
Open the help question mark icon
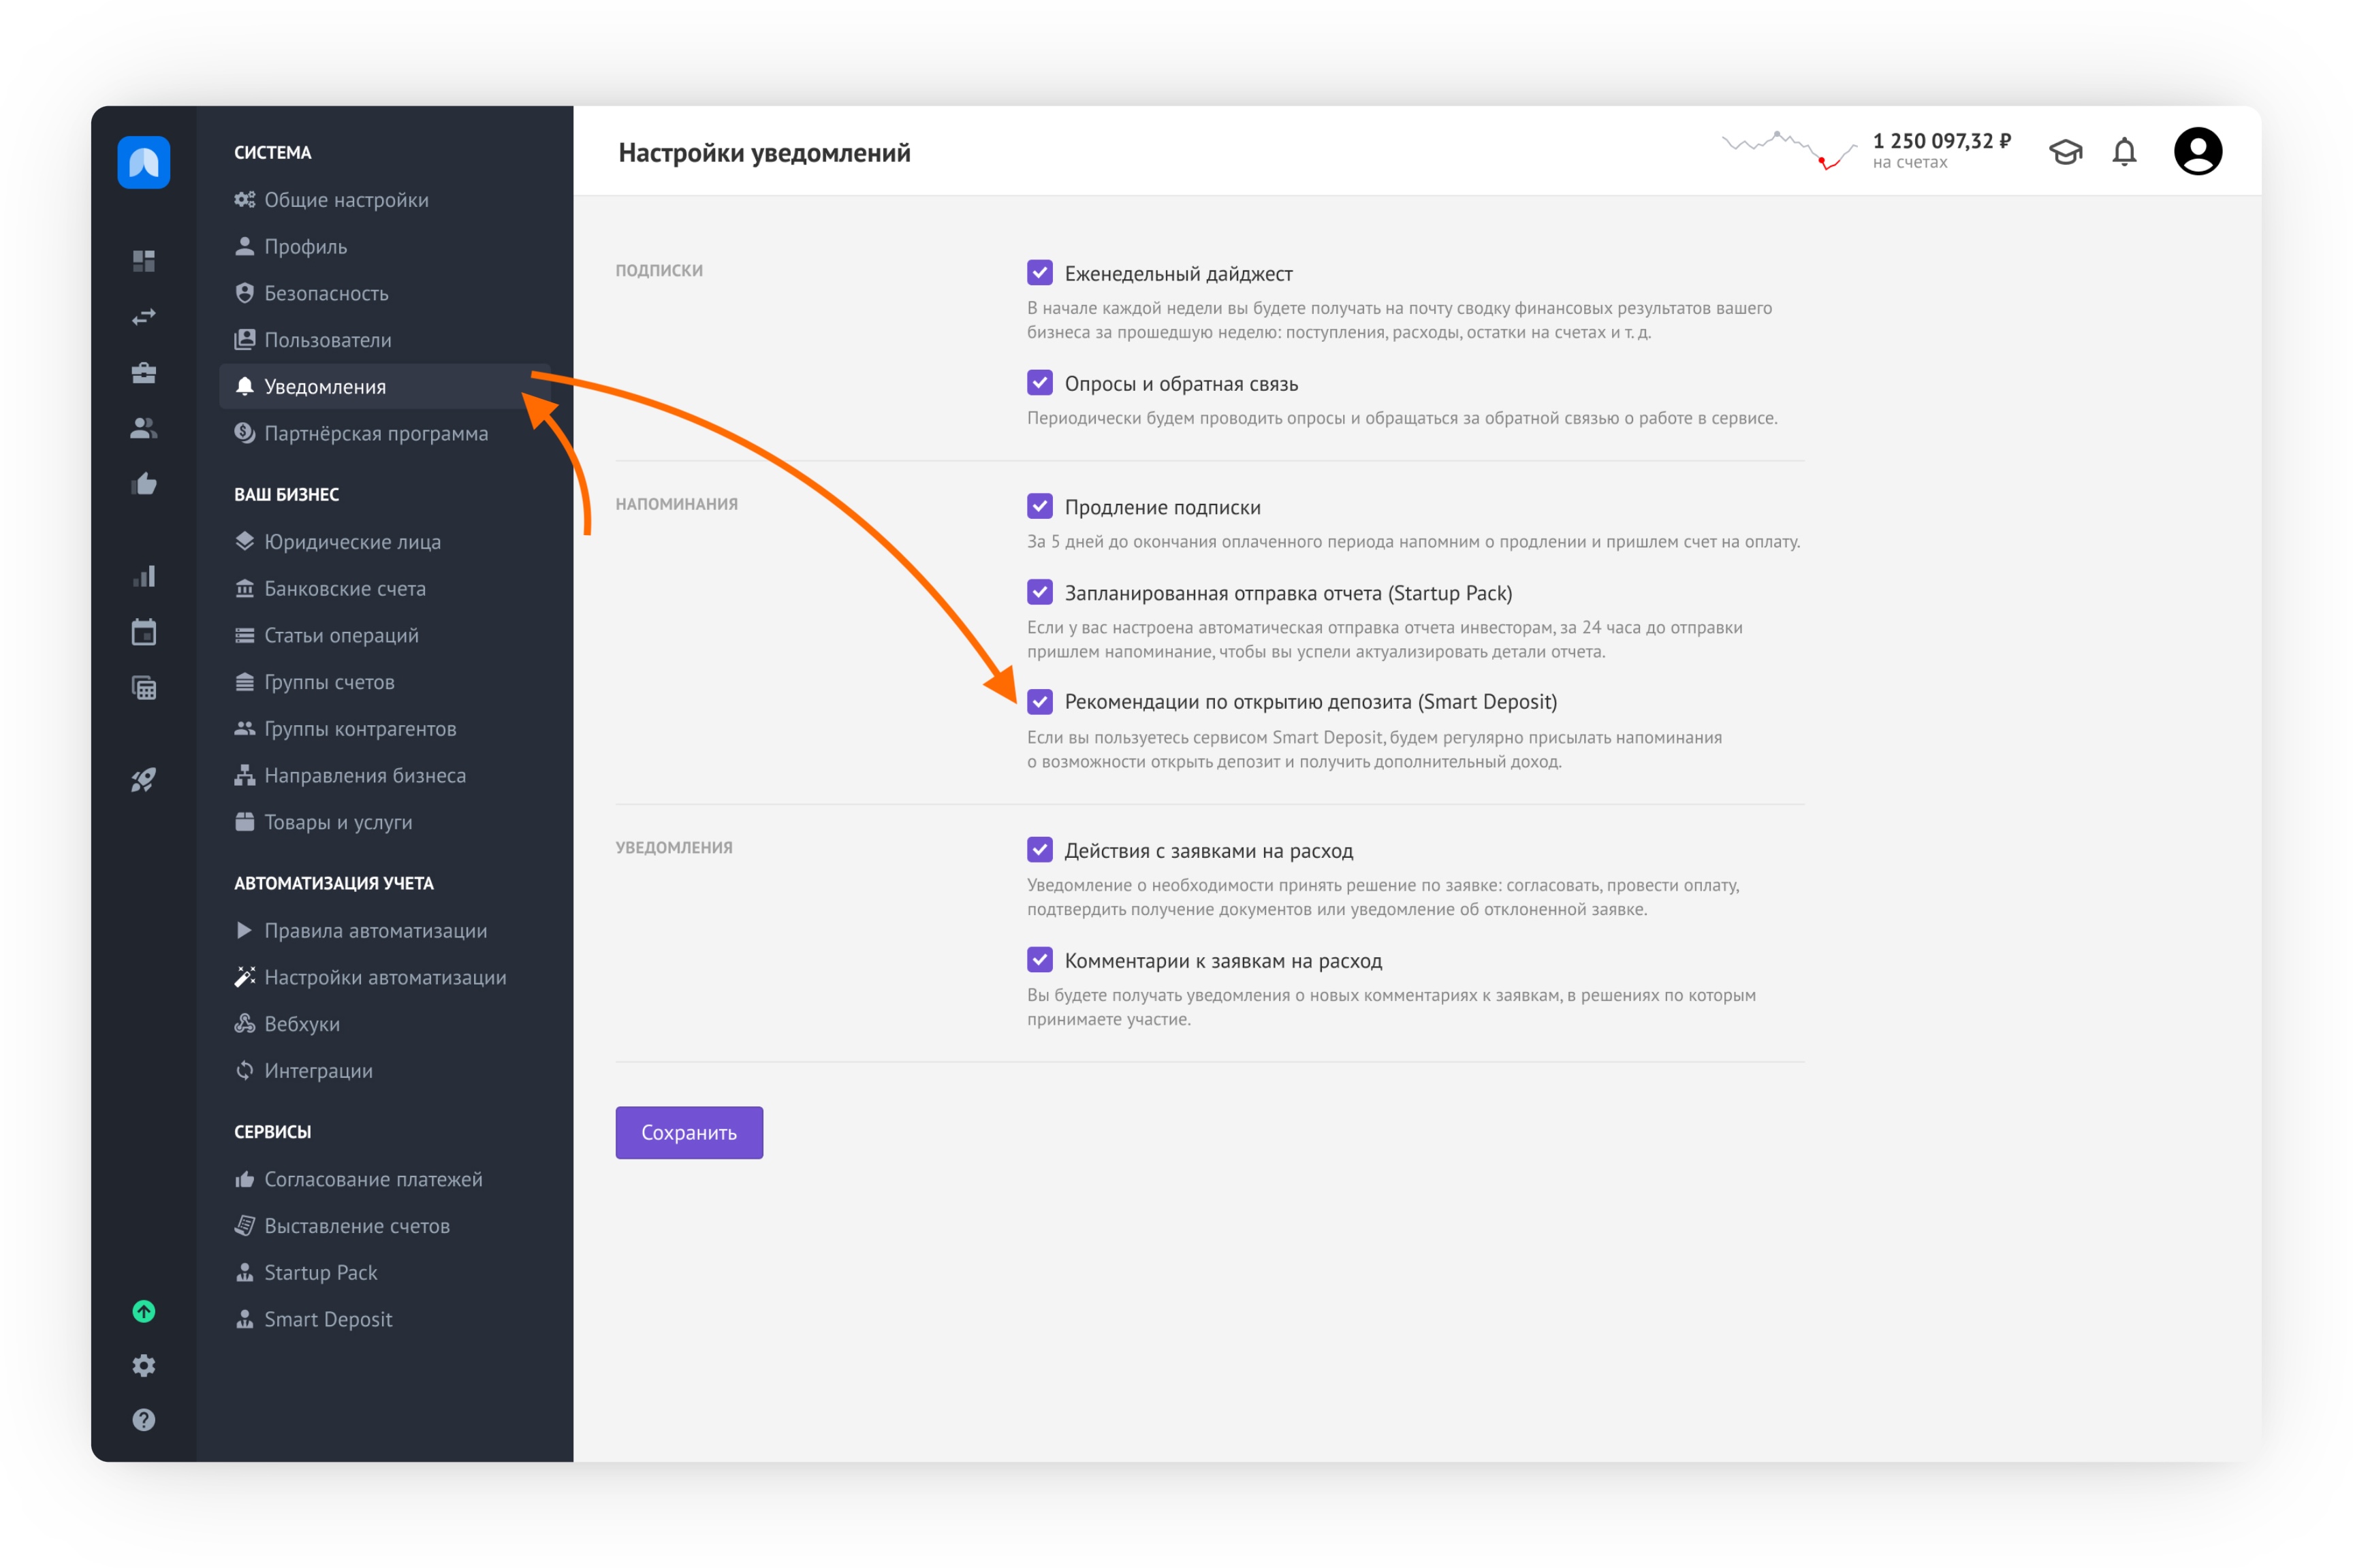click(144, 1420)
